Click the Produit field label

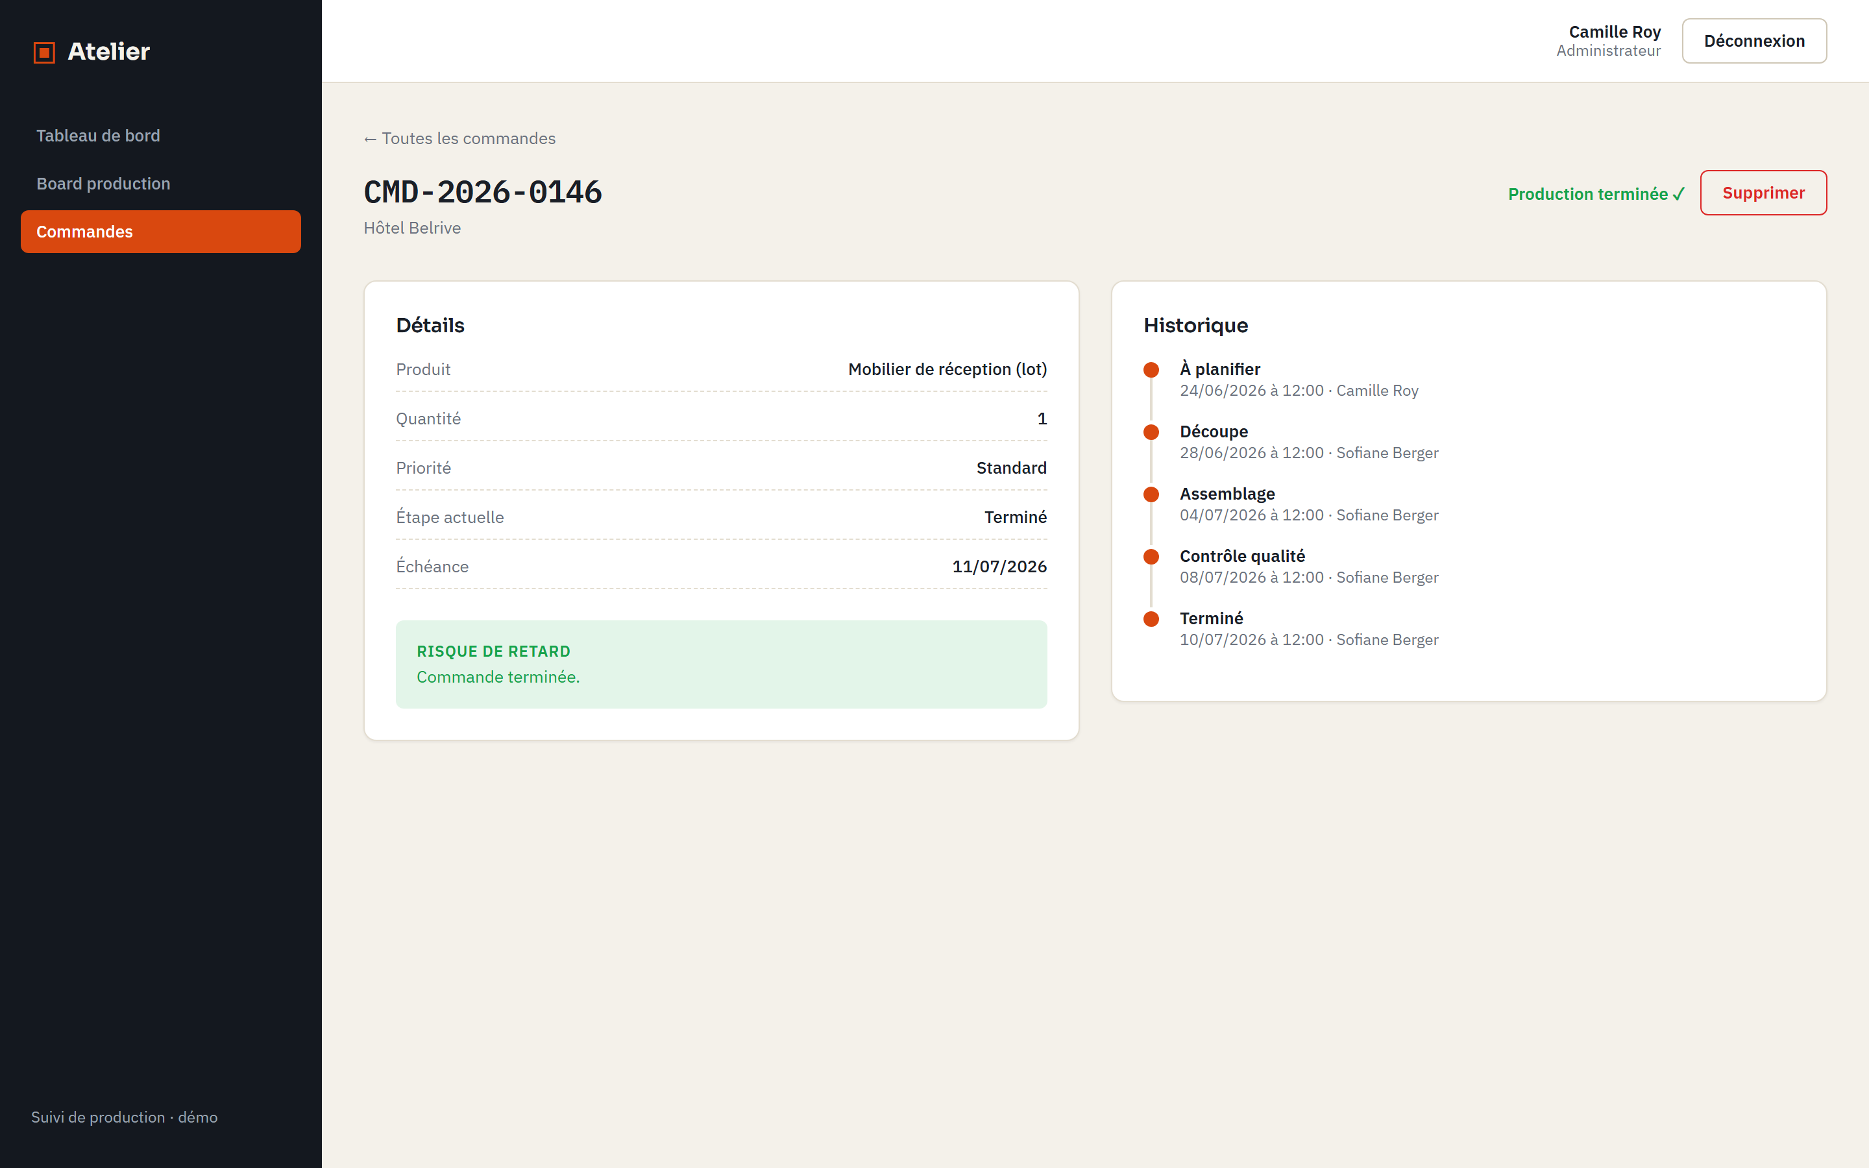tap(422, 369)
